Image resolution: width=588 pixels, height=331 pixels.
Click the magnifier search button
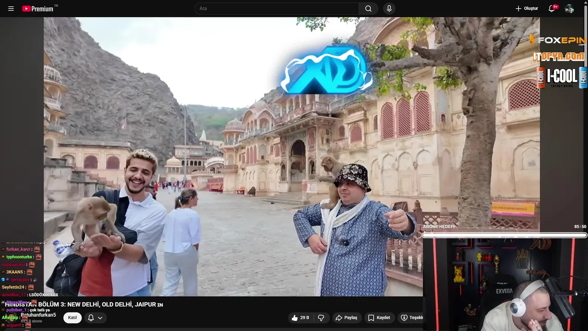[x=368, y=9]
